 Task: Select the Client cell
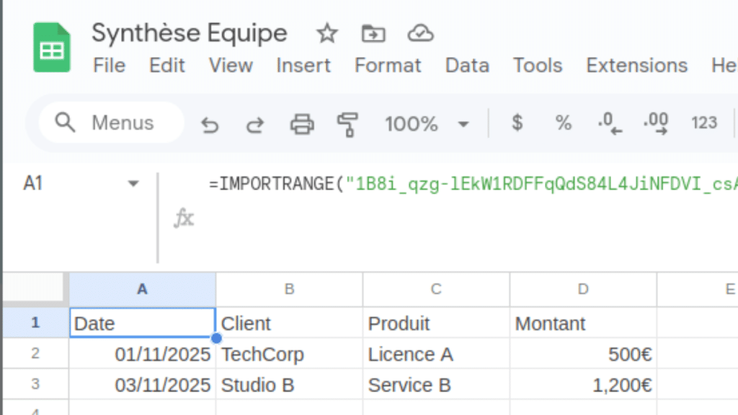tap(290, 323)
